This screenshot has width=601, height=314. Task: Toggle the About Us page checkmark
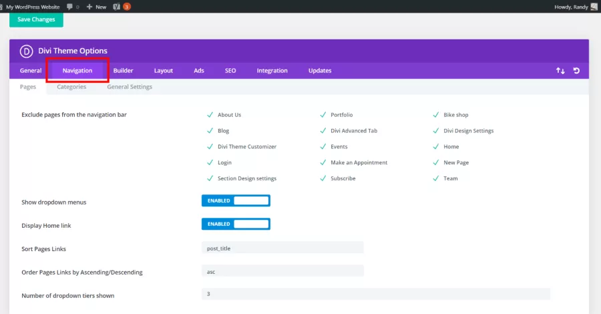(x=210, y=115)
